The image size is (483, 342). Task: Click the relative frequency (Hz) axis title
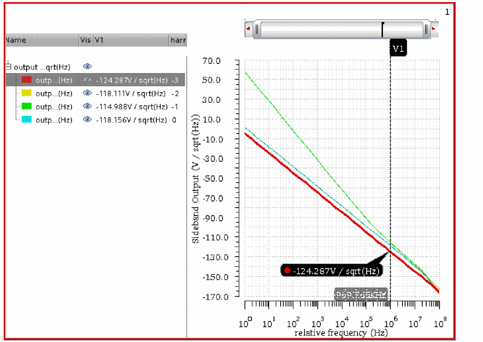click(x=341, y=333)
